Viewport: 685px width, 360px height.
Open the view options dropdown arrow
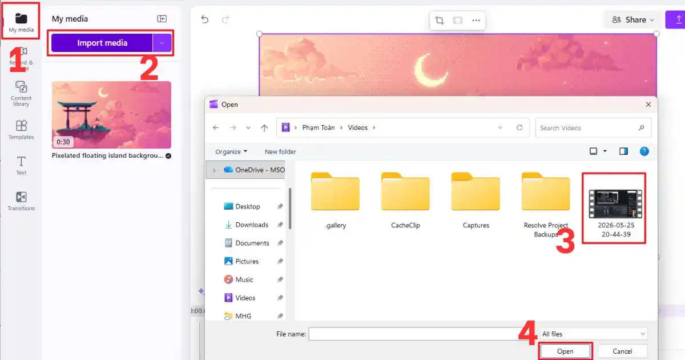tap(605, 151)
